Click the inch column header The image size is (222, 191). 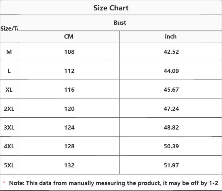click(171, 36)
